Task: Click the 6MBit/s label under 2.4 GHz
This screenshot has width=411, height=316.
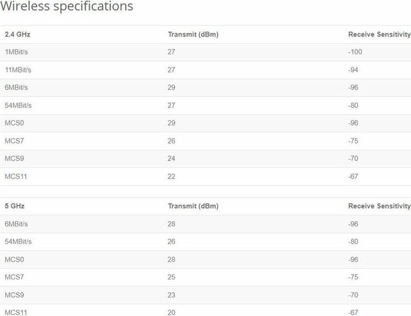Action: click(x=16, y=88)
